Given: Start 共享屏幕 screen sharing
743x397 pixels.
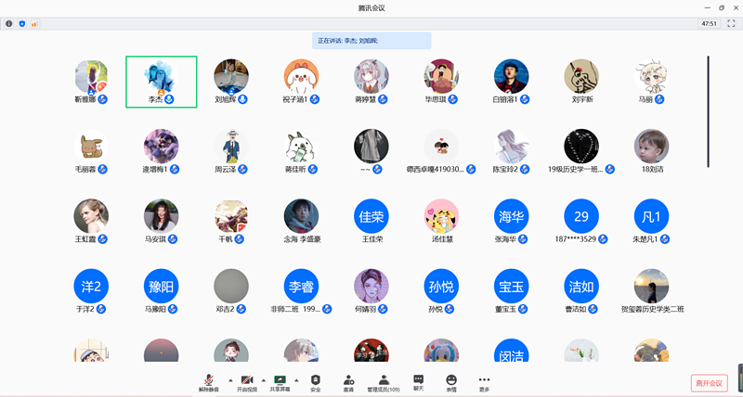Looking at the screenshot, I should [x=280, y=382].
